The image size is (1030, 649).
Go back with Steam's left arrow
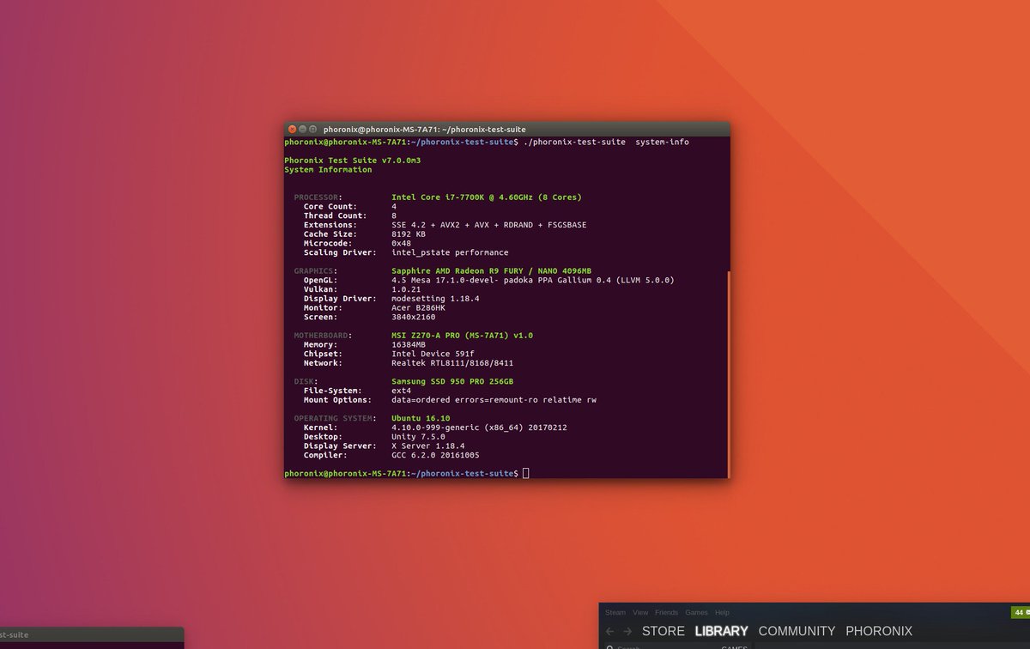610,631
